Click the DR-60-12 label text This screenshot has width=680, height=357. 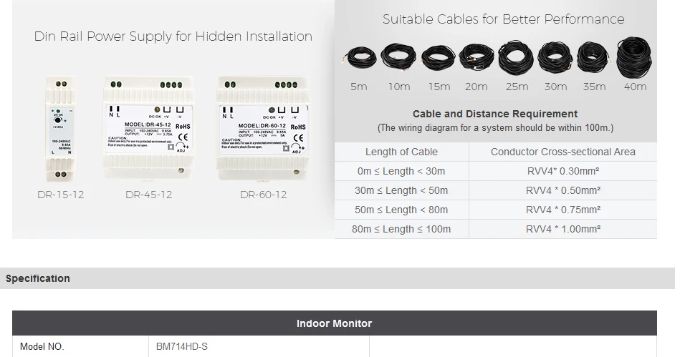click(x=263, y=195)
